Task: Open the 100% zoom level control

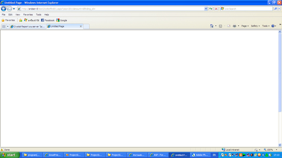Action: 269,150
